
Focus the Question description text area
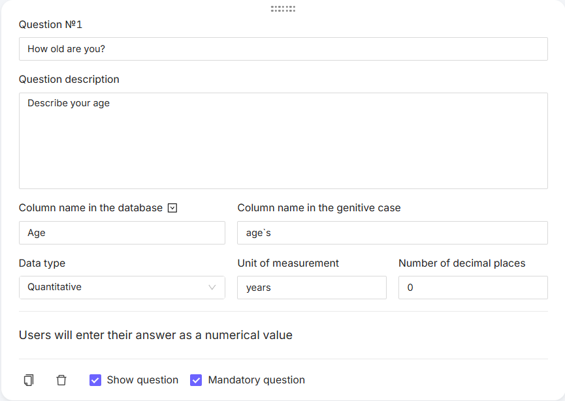[x=283, y=141]
